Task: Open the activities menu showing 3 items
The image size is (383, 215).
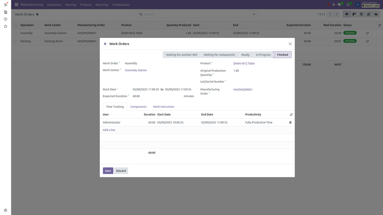Action: click(348, 4)
